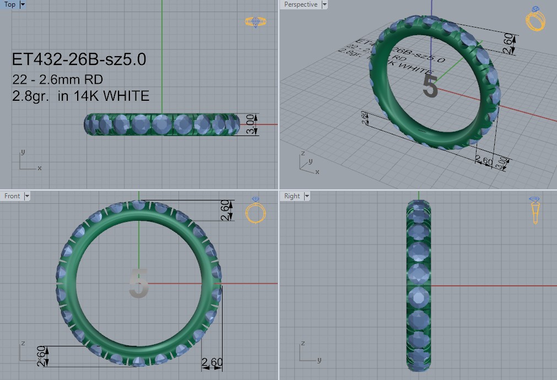This screenshot has width=557, height=380.
Task: Click the z y axis icon in the Right viewport
Action: click(x=310, y=352)
